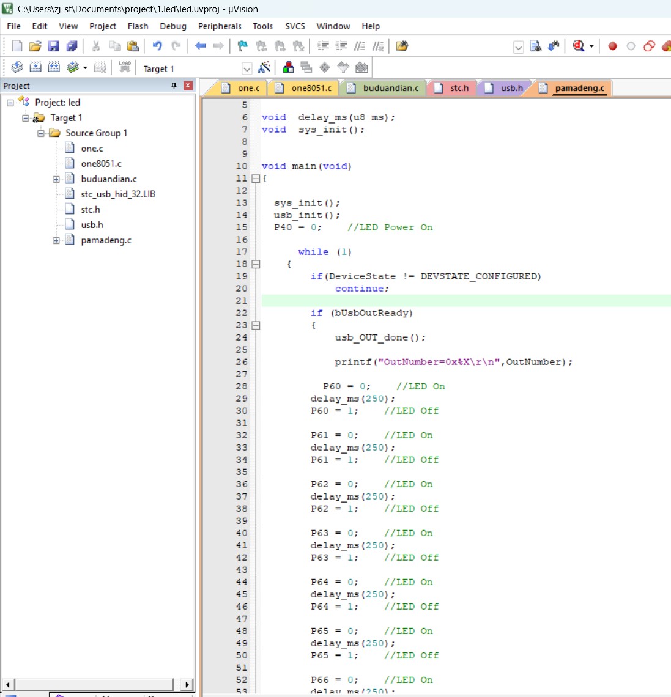
Task: Click the Open file folder icon
Action: point(35,46)
